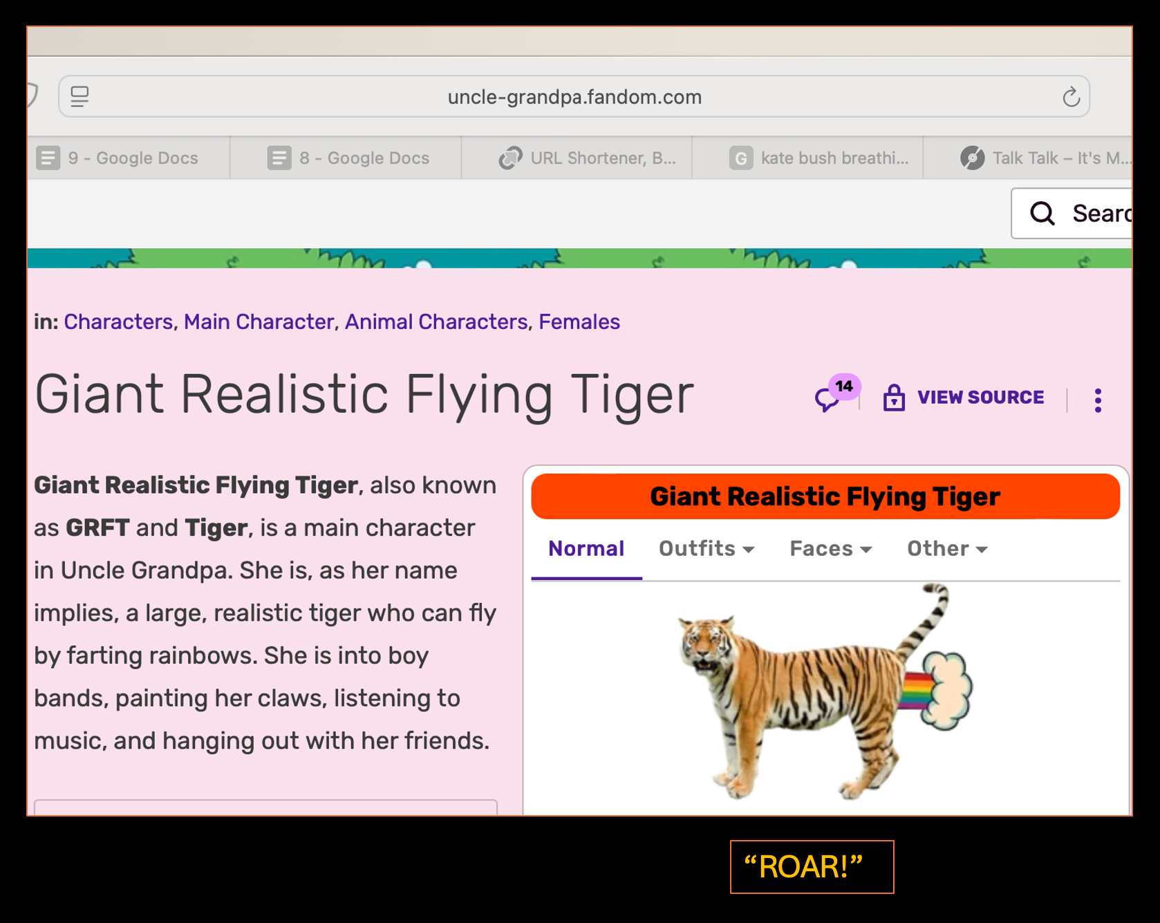Select the Normal infobox tab
Screen dimensions: 1160x923
[x=586, y=549]
